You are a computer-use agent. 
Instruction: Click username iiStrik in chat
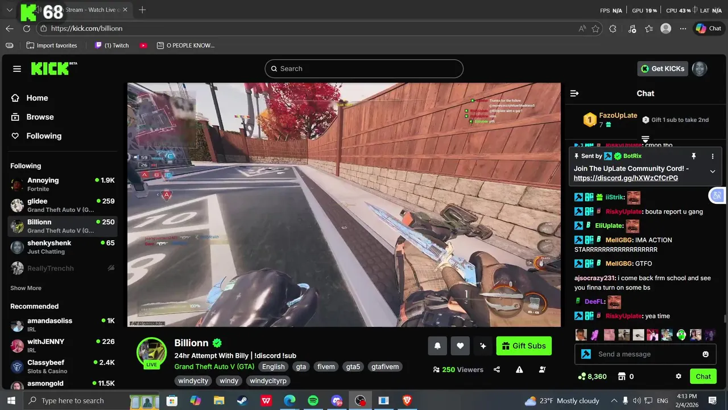(x=614, y=197)
